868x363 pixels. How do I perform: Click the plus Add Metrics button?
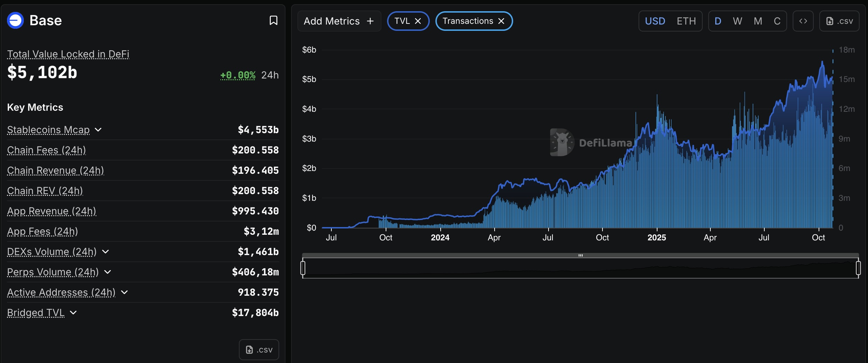(x=339, y=21)
